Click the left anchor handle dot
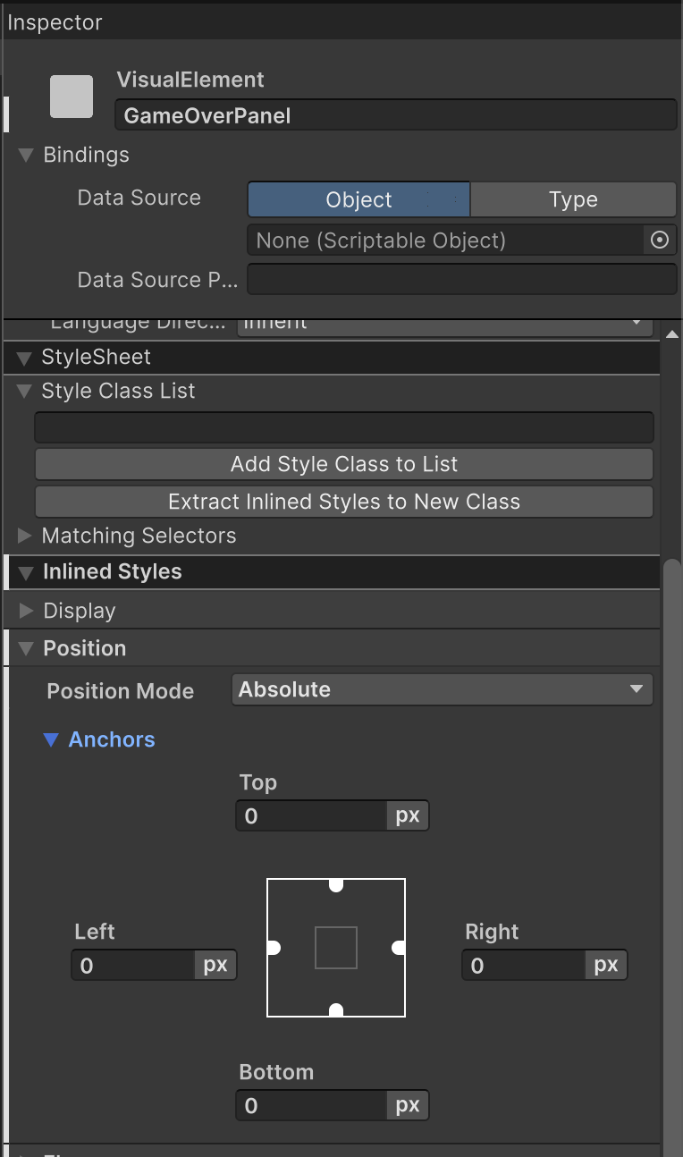Image resolution: width=683 pixels, height=1157 pixels. click(x=274, y=948)
